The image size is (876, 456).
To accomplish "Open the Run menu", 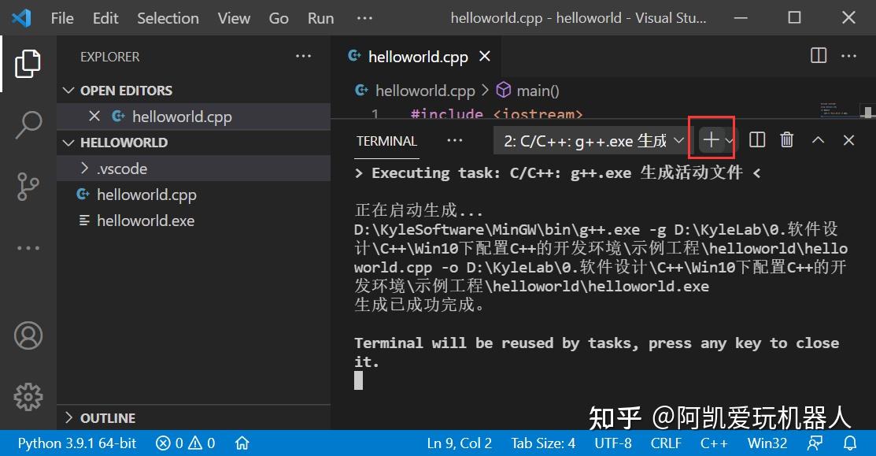I will (x=320, y=17).
